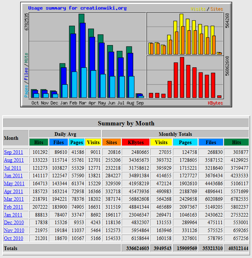Open the Sep 2011 monthly report
Image resolution: width=252 pixels, height=258 pixels.
[x=13, y=152]
